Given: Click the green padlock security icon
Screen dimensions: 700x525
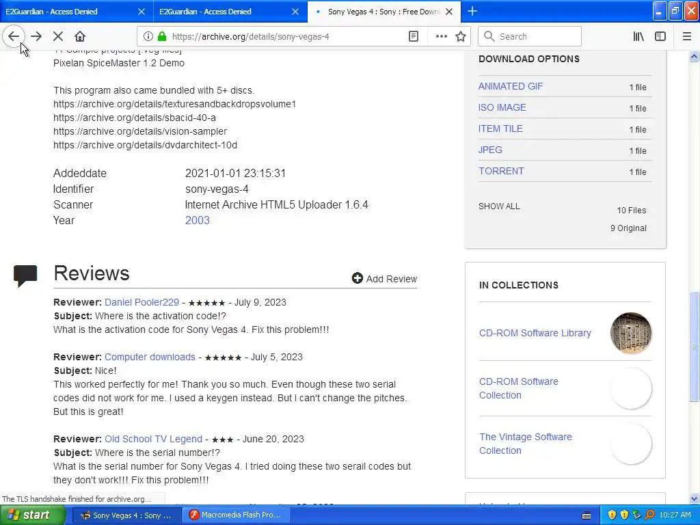Looking at the screenshot, I should (162, 36).
